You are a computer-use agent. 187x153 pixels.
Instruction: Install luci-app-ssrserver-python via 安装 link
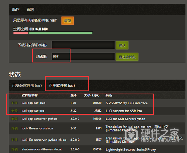14,119
